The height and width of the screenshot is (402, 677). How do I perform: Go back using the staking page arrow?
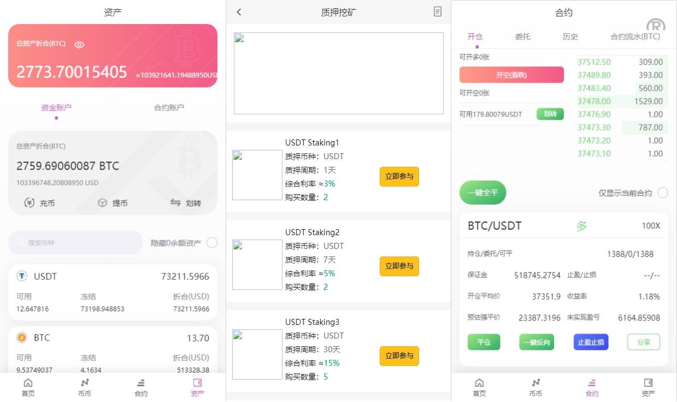[239, 12]
